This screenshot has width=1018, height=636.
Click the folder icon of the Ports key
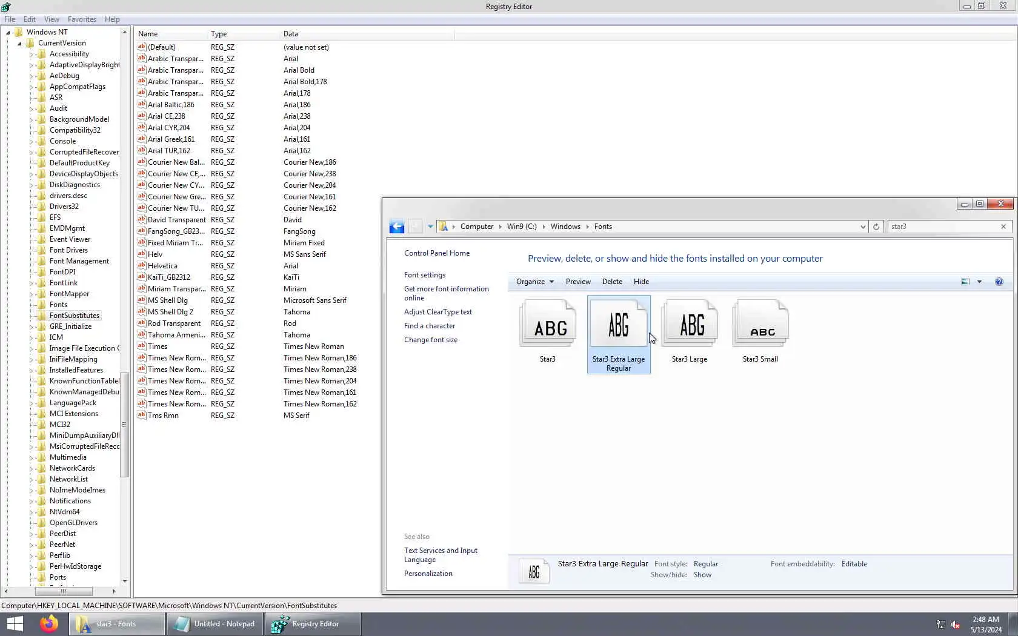pyautogui.click(x=41, y=577)
